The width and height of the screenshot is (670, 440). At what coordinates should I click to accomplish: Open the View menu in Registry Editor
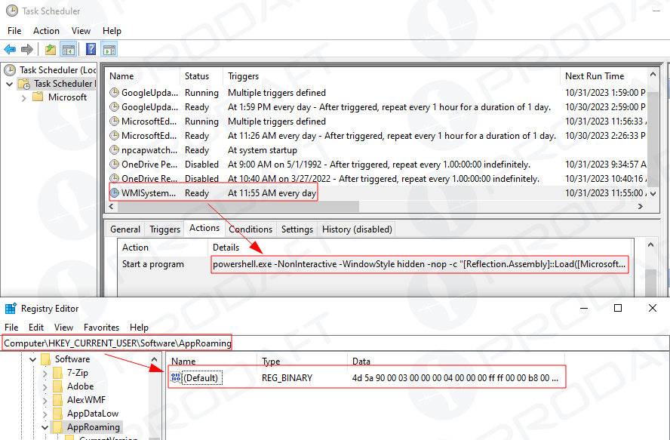pyautogui.click(x=63, y=327)
